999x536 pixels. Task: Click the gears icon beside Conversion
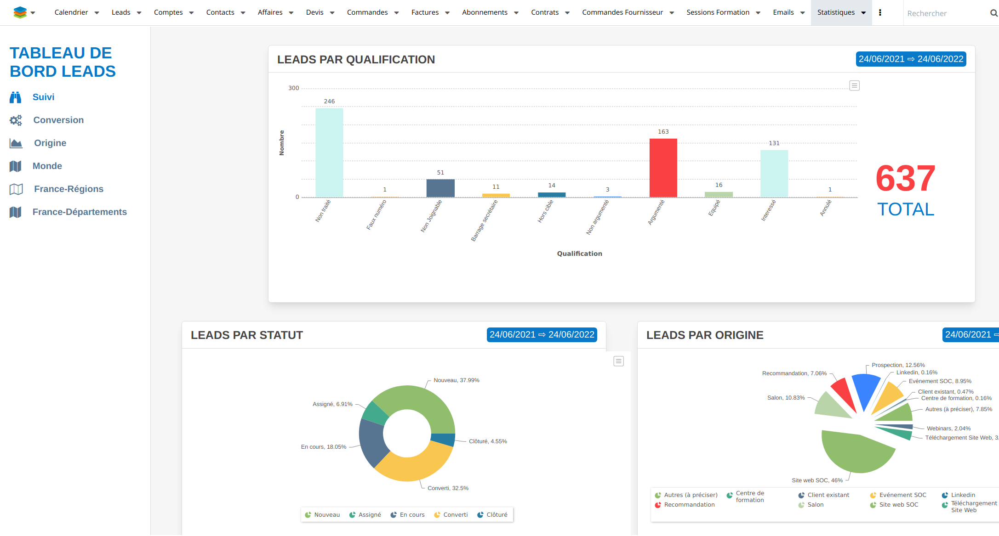tap(16, 120)
